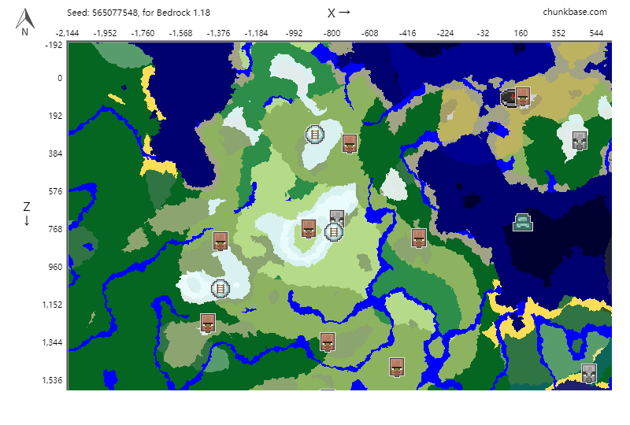Click the X-axis tick label '-800'
The image size is (630, 425).
click(x=332, y=33)
